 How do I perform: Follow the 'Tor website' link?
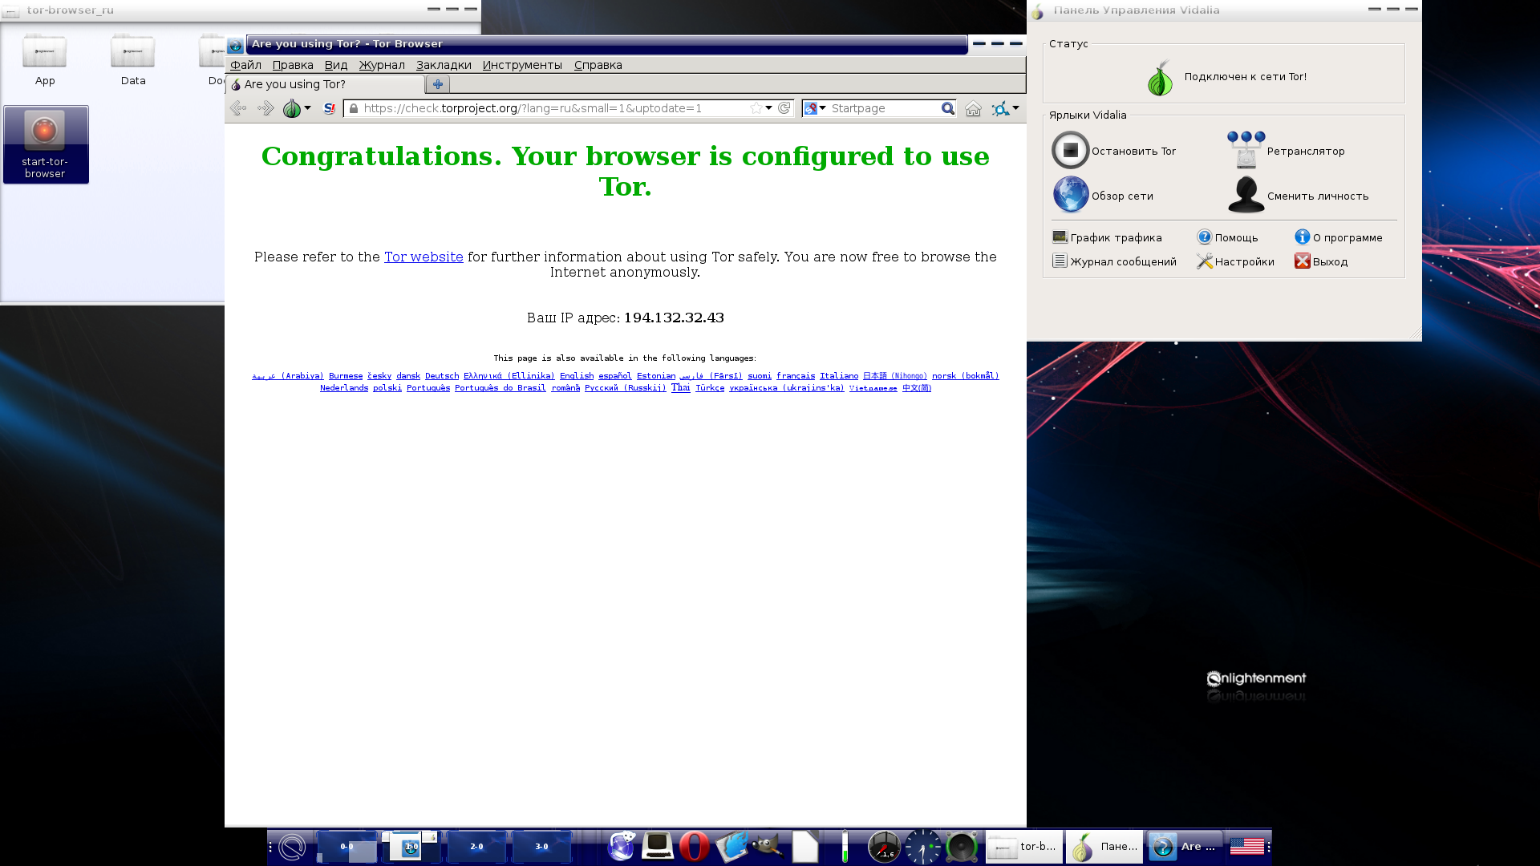(423, 257)
